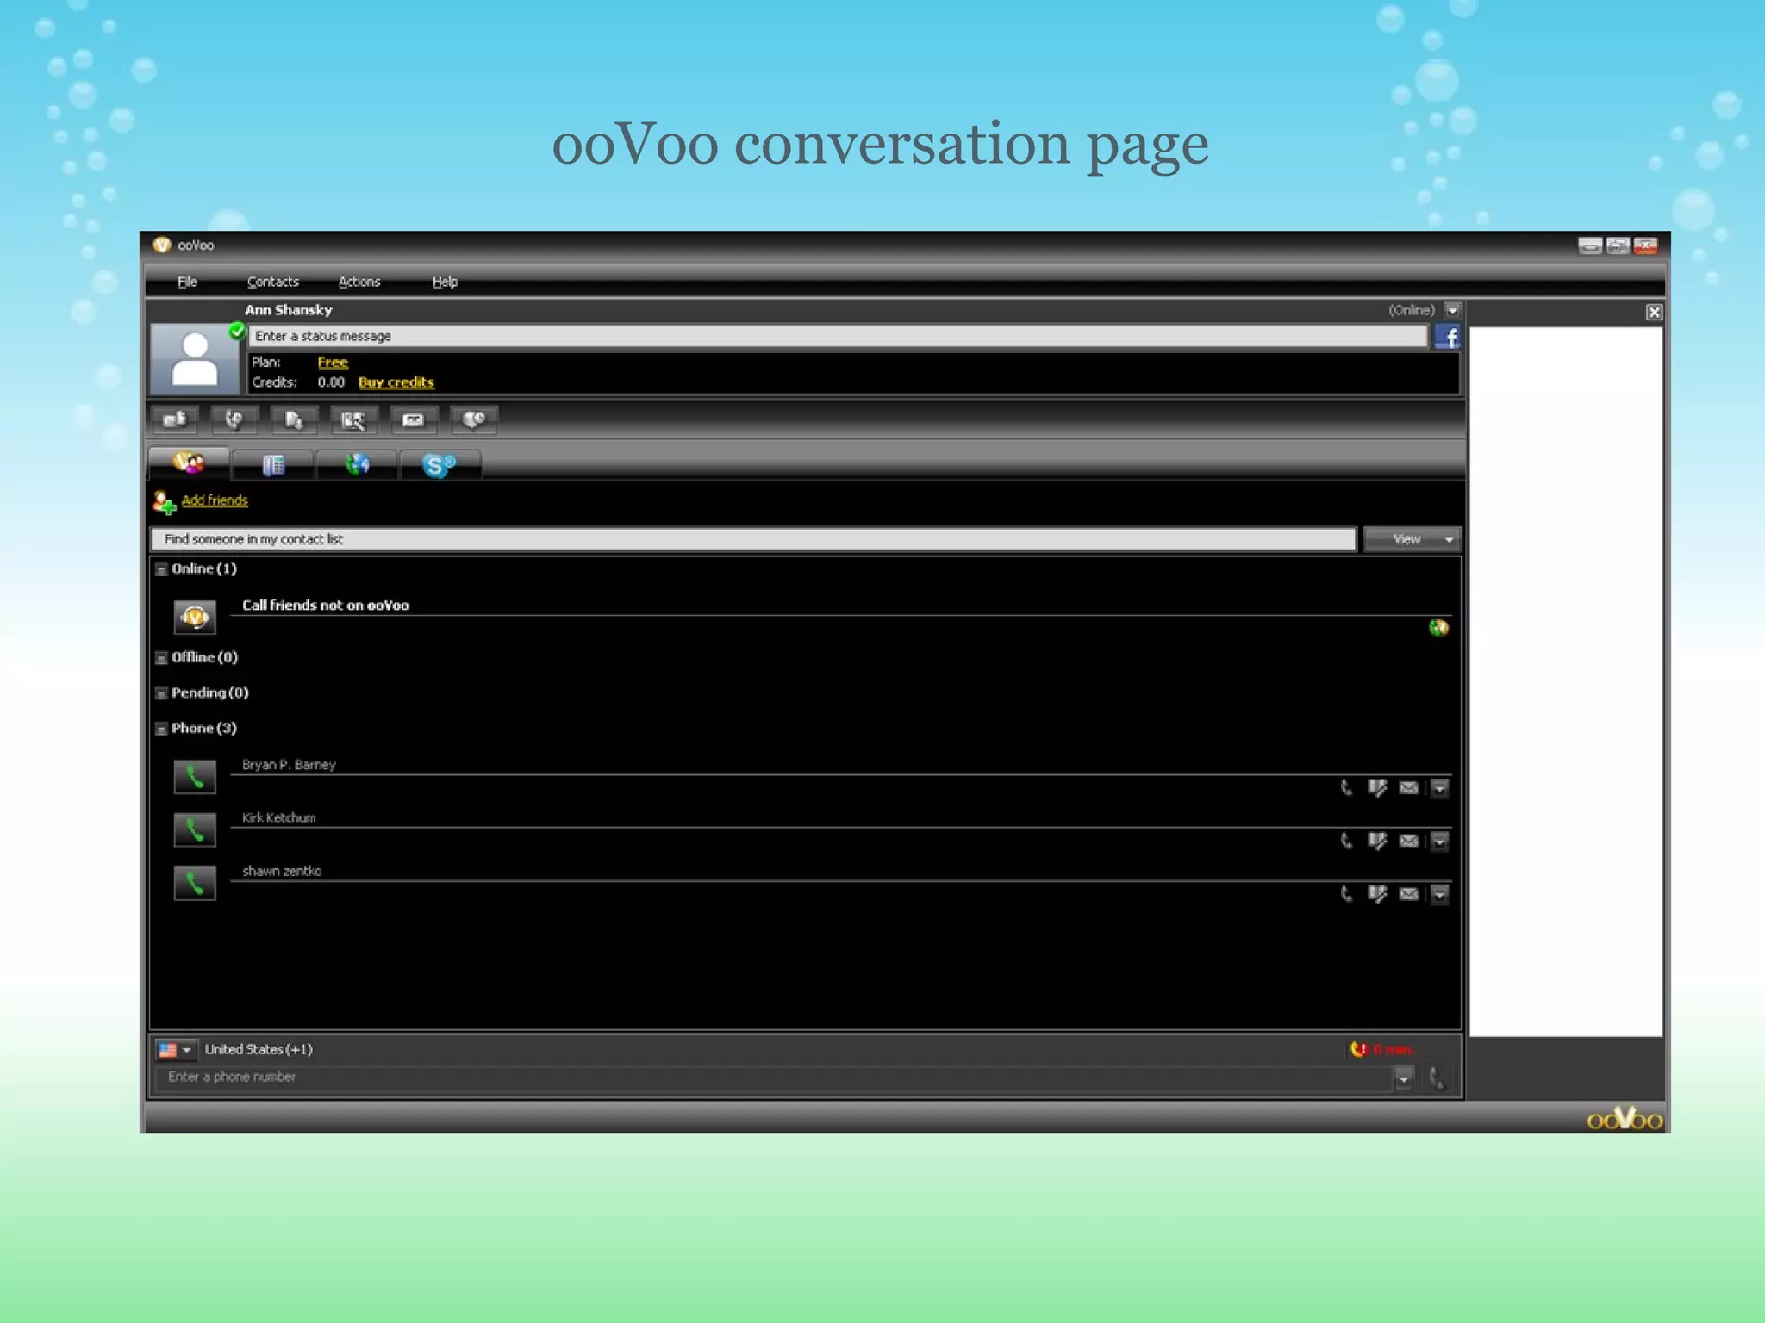The image size is (1765, 1323).
Task: Click the green globe icon in Online row
Action: click(1438, 628)
